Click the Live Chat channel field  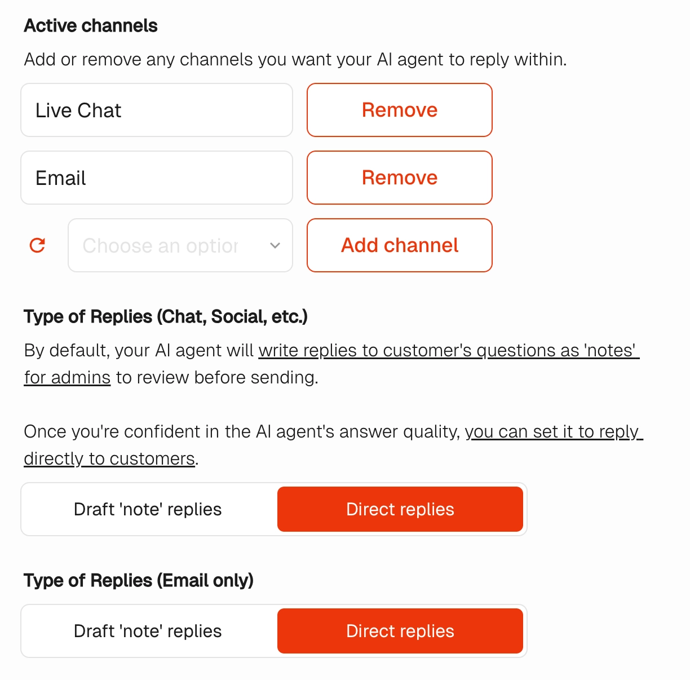tap(157, 110)
